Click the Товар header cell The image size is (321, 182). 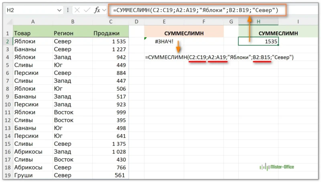[32, 33]
